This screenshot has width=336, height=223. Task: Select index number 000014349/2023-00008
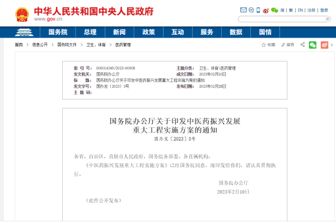click(x=115, y=68)
